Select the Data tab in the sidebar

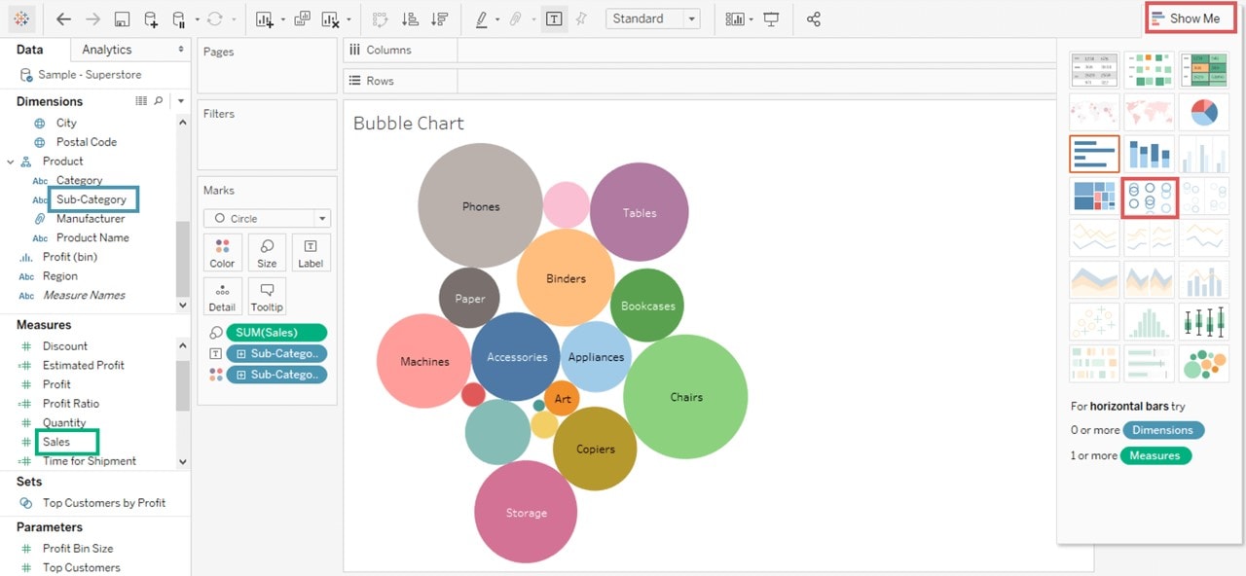click(x=32, y=49)
